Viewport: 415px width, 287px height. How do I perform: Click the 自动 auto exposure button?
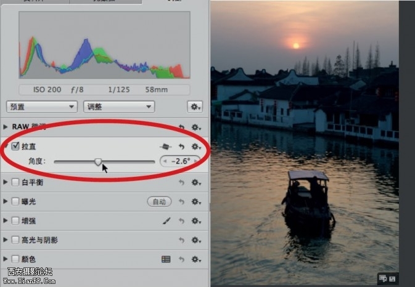point(159,201)
